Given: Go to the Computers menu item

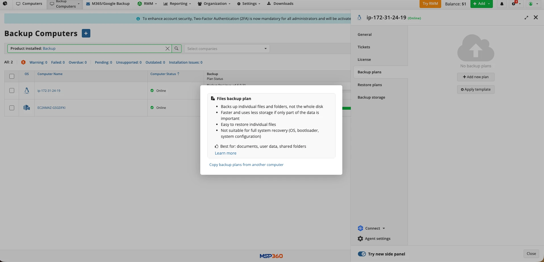Looking at the screenshot, I should point(29,4).
